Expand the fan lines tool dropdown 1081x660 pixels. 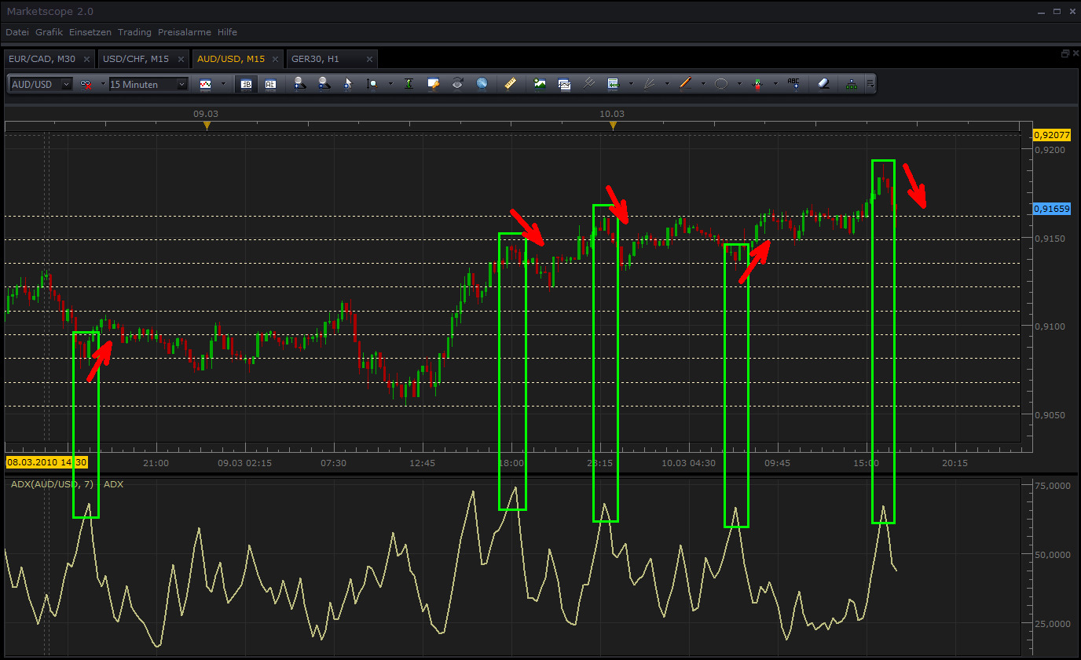click(667, 84)
